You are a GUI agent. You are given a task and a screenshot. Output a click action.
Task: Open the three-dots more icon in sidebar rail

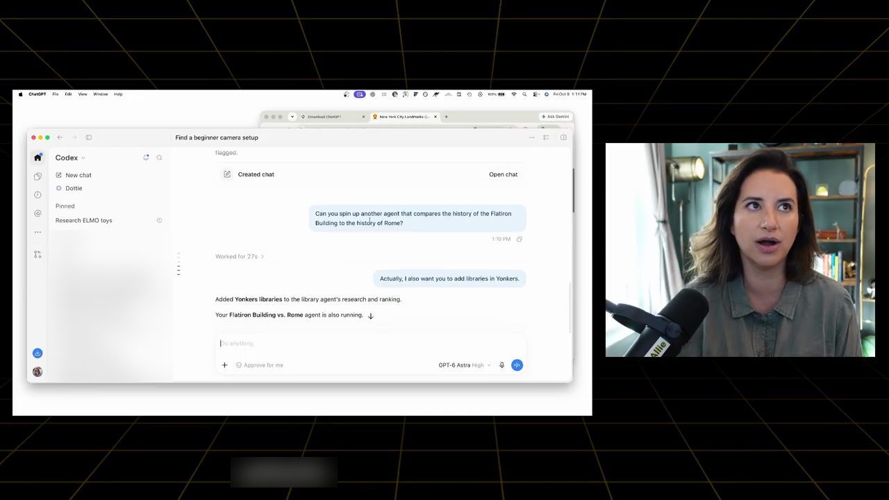click(38, 232)
